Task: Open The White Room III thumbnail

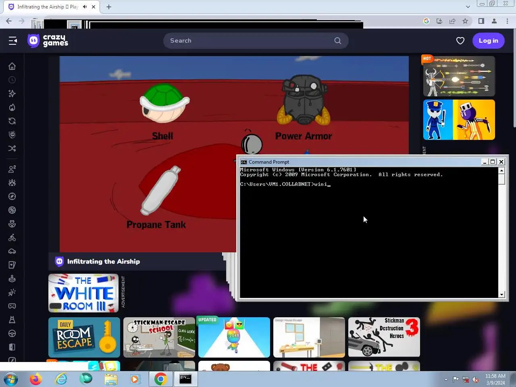Action: coord(83,293)
